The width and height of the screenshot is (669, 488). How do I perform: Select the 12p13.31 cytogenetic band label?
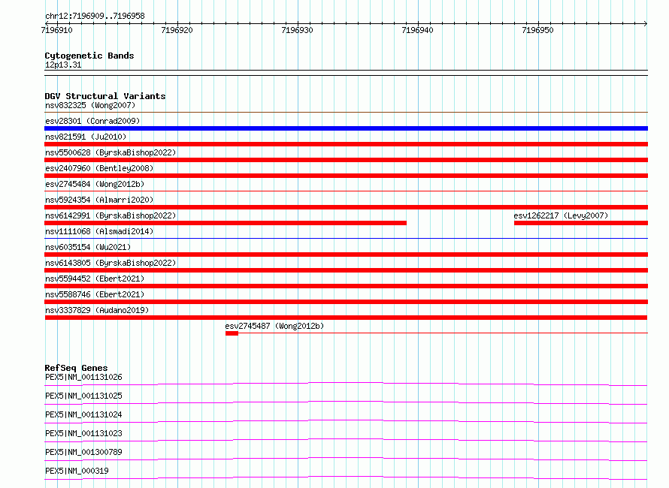[x=63, y=65]
